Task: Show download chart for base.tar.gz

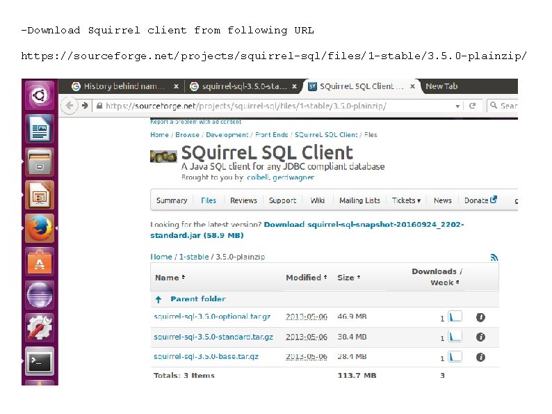Action: 455,357
